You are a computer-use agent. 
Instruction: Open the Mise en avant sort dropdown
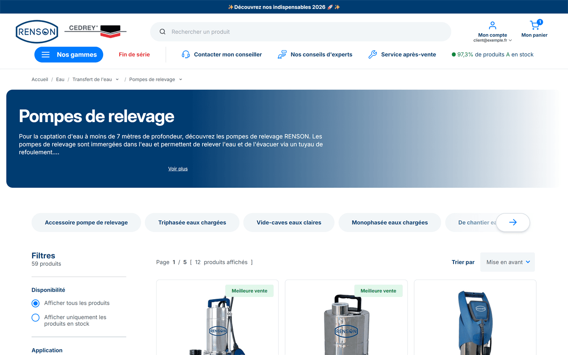pyautogui.click(x=508, y=262)
